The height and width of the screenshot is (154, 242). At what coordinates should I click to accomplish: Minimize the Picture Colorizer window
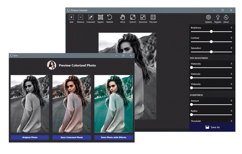[214, 10]
